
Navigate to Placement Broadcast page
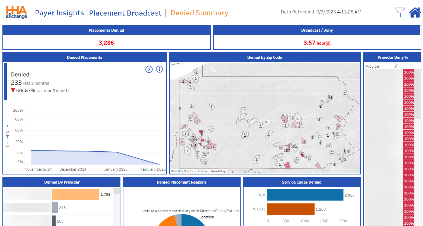click(x=125, y=13)
